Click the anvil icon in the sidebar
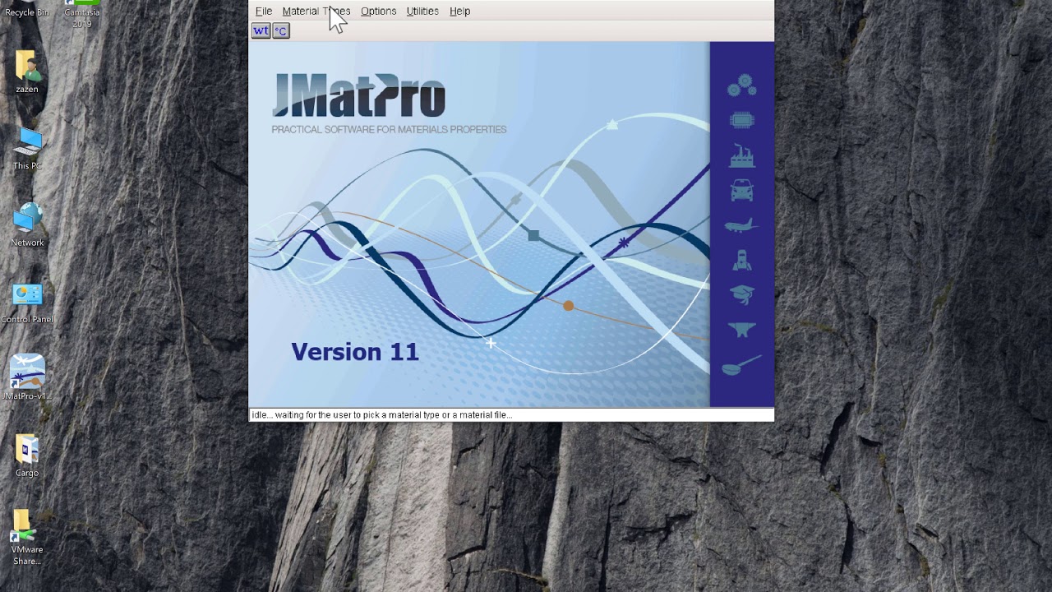Viewport: 1052px width, 592px height. 742,329
